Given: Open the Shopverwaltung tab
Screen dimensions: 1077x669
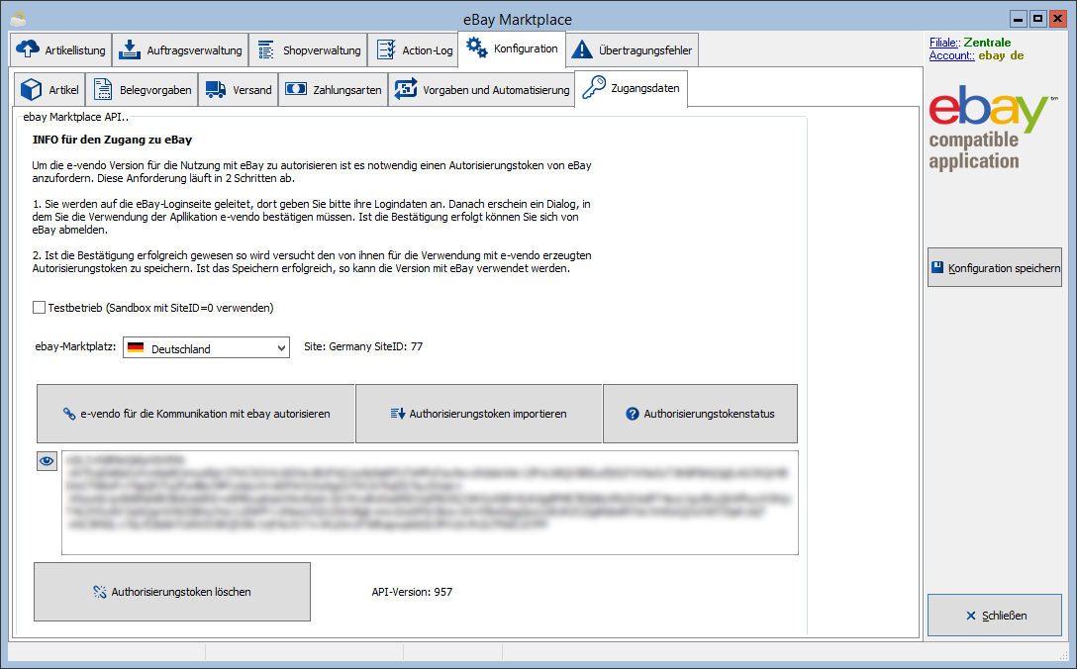Looking at the screenshot, I should [x=308, y=50].
